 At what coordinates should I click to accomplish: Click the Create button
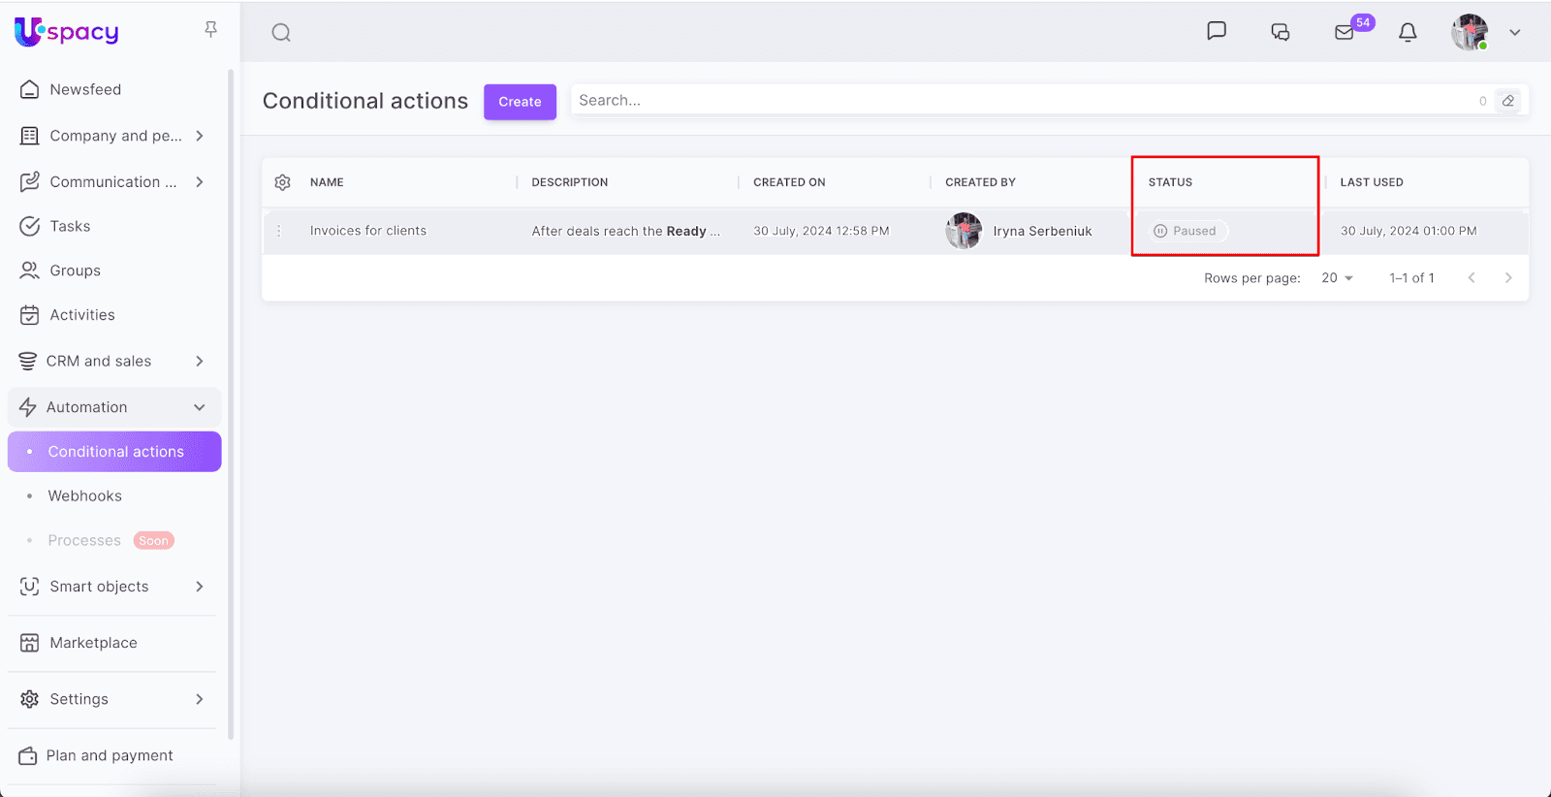click(520, 102)
